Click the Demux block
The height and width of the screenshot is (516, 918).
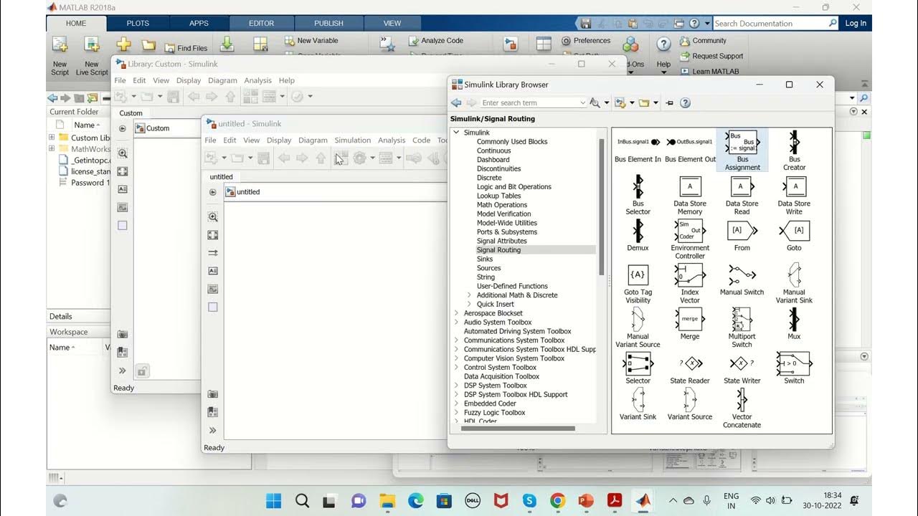point(638,235)
